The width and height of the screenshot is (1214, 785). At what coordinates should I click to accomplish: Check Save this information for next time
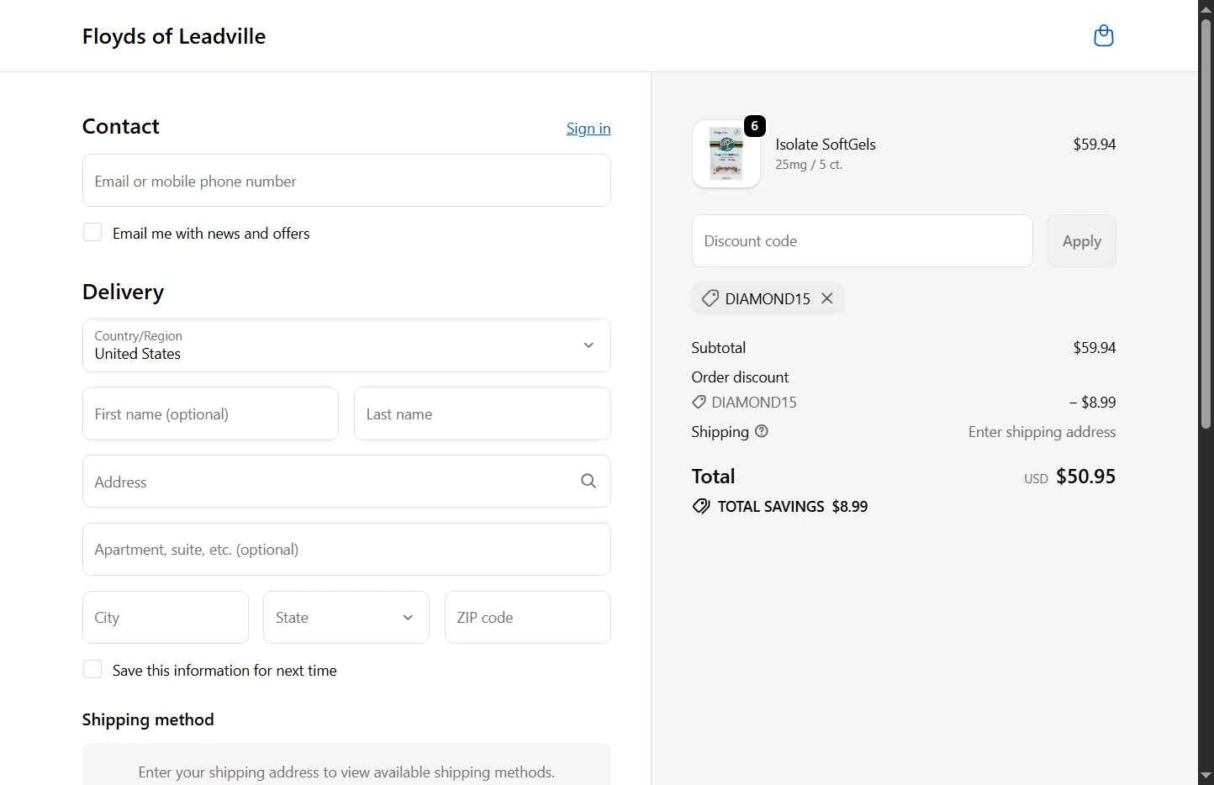[92, 670]
